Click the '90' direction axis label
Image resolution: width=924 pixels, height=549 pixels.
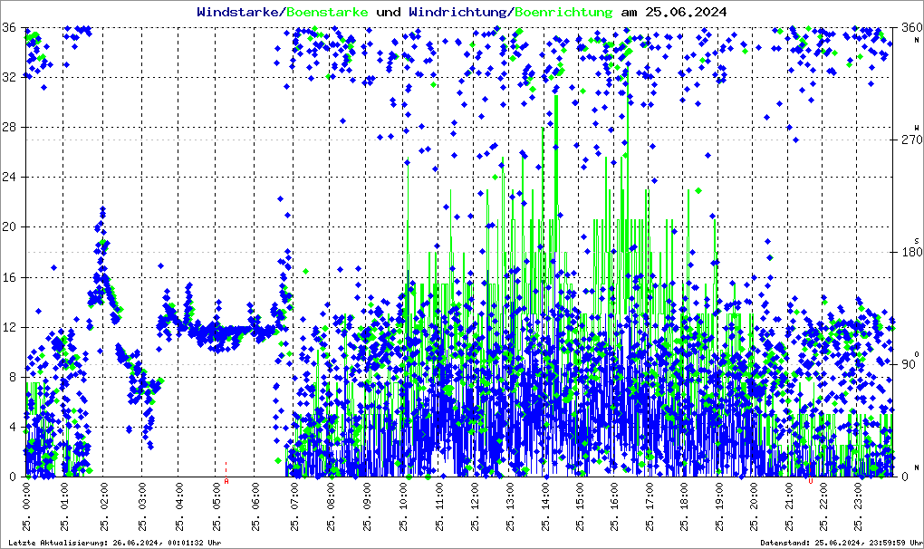coord(908,364)
